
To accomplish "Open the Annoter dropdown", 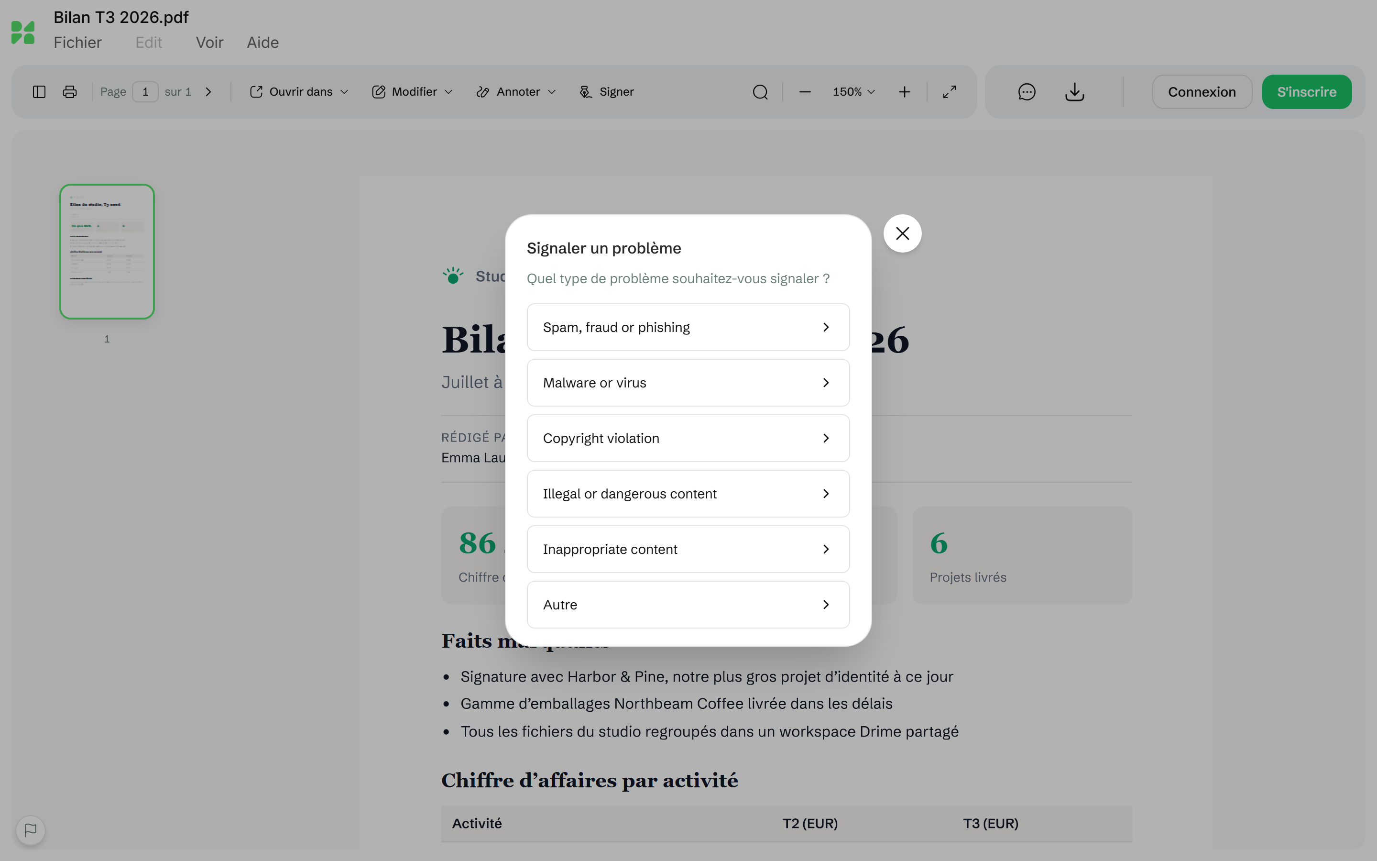I will pos(516,92).
